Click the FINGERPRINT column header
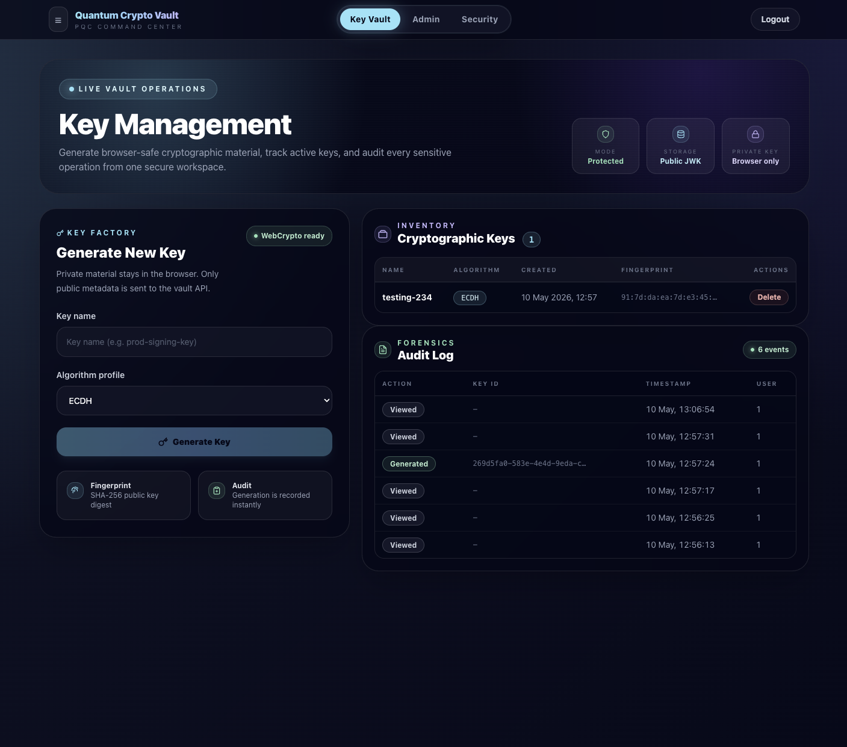Viewport: 847px width, 747px height. [647, 270]
